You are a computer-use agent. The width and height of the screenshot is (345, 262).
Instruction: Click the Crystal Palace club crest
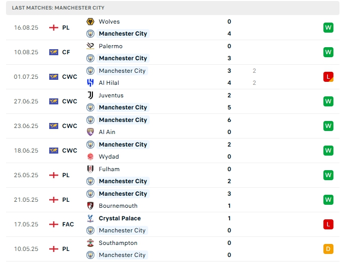tap(90, 218)
